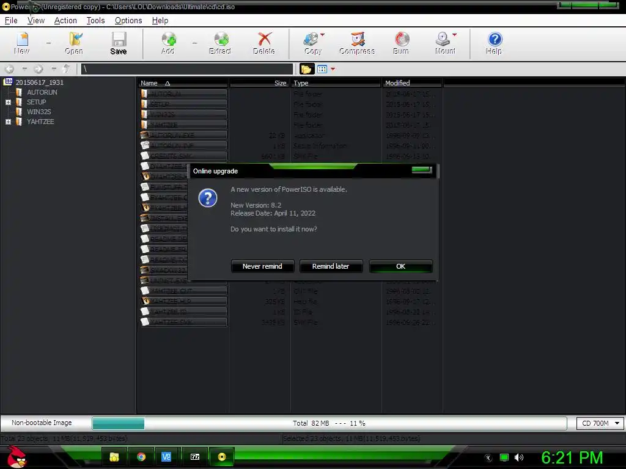Open the Back history dropdown arrow
The width and height of the screenshot is (626, 469).
click(x=24, y=68)
